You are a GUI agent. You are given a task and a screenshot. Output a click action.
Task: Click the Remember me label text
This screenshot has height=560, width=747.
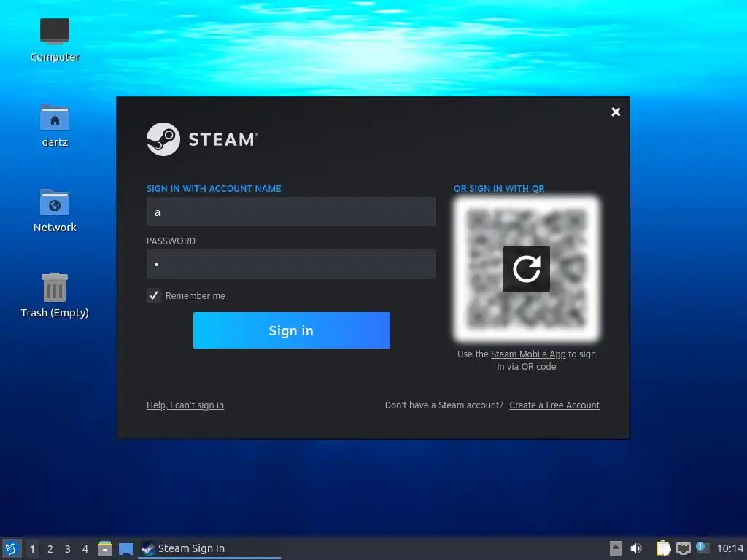(196, 296)
